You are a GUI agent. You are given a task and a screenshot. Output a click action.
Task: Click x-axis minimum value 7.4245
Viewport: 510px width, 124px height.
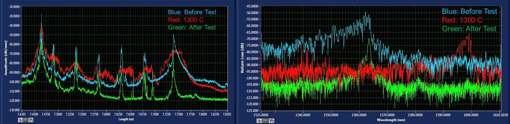click(21, 114)
